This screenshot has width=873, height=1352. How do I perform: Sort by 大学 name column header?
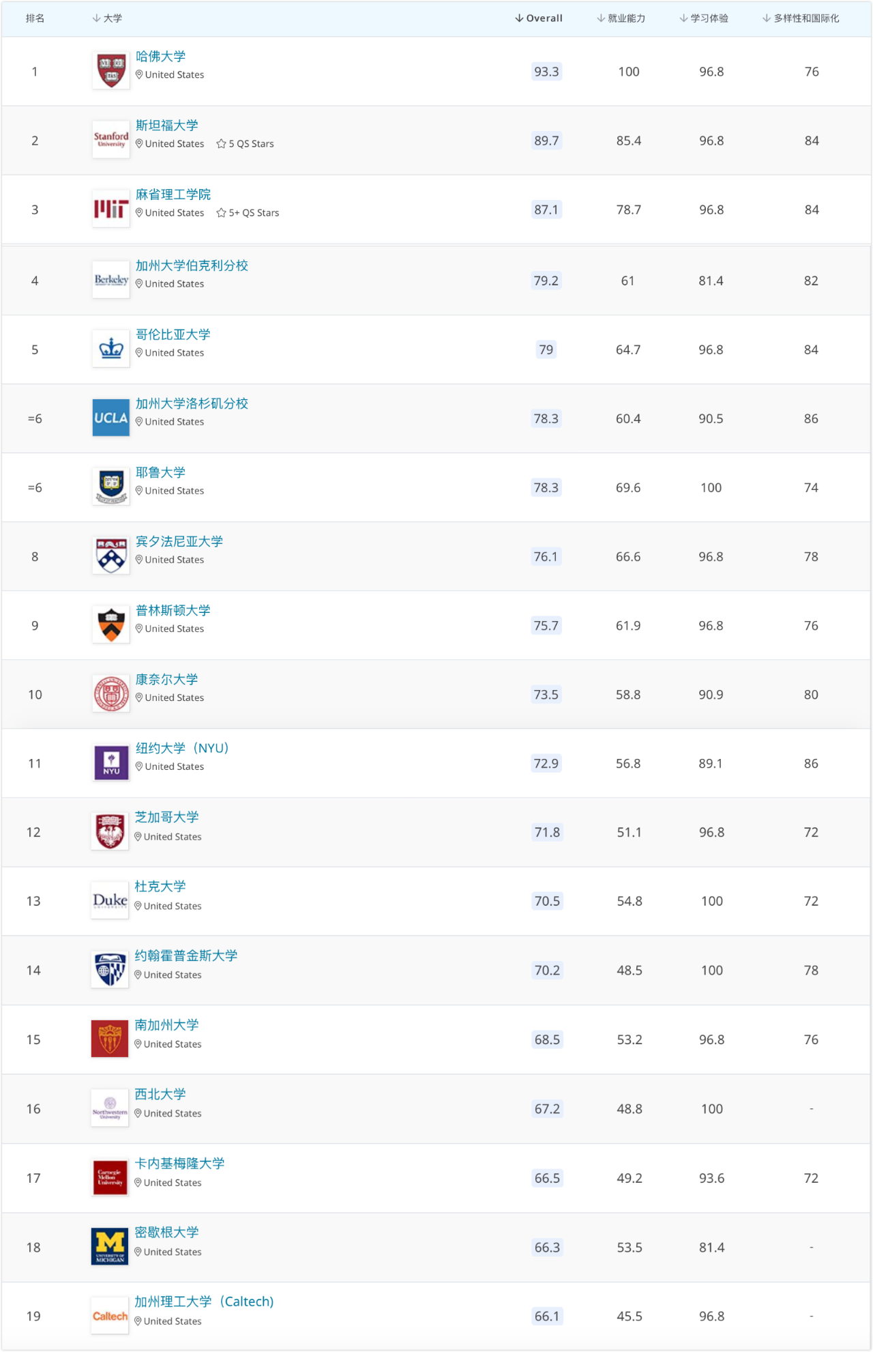pos(107,18)
